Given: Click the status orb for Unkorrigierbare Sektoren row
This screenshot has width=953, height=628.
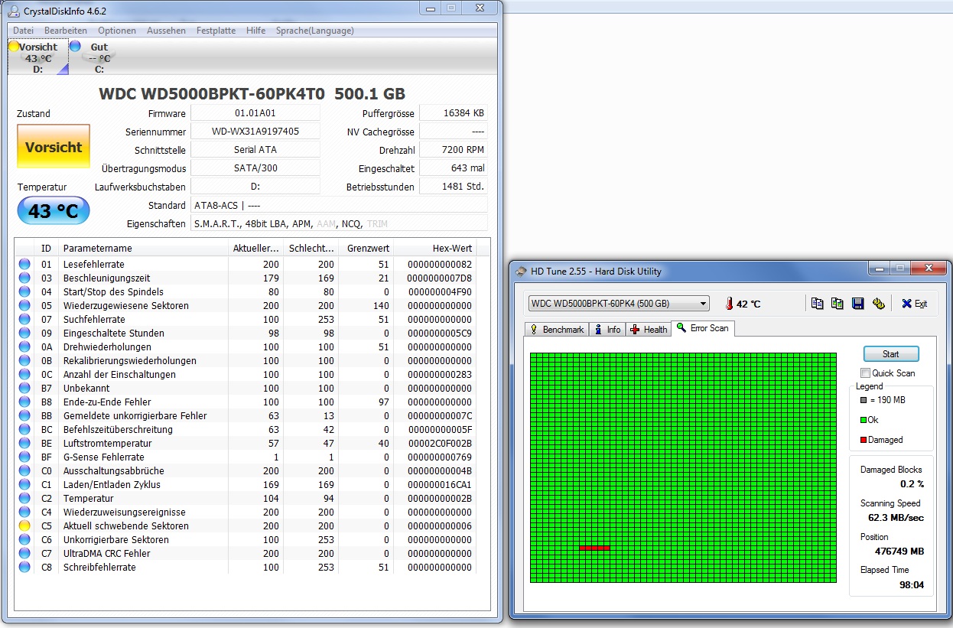Looking at the screenshot, I should click(24, 539).
